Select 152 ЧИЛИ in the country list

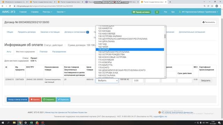(x=130, y=47)
